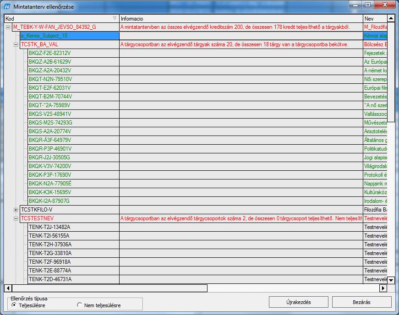Viewport: 399px width, 315px height.
Task: Select row BKQR-Á3F-64979V
Action: click(x=73, y=140)
